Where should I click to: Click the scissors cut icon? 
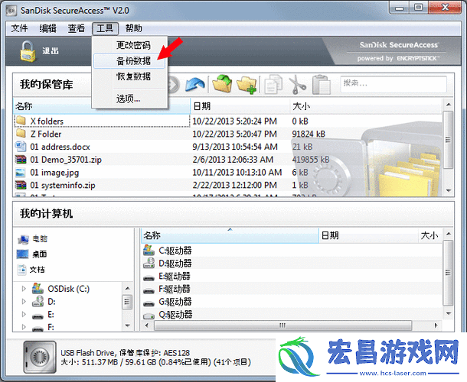click(x=297, y=85)
